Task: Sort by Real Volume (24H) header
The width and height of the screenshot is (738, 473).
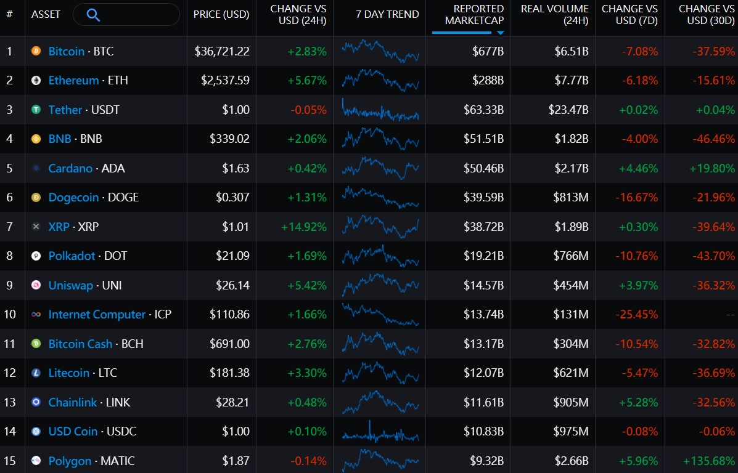Action: click(x=554, y=15)
